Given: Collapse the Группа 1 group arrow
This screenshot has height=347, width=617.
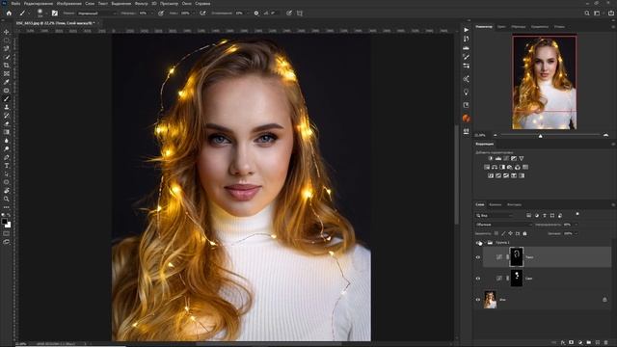Looking at the screenshot, I should click(x=485, y=243).
